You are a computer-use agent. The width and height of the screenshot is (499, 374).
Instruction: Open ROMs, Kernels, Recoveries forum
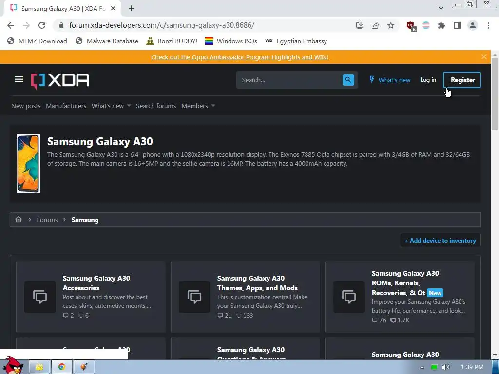[x=405, y=283]
